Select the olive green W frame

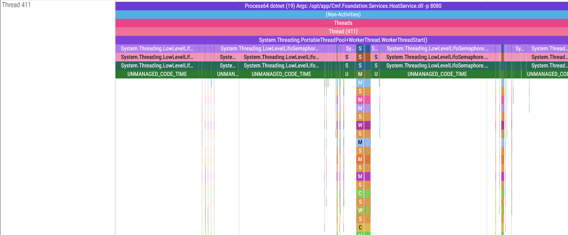coord(360,211)
